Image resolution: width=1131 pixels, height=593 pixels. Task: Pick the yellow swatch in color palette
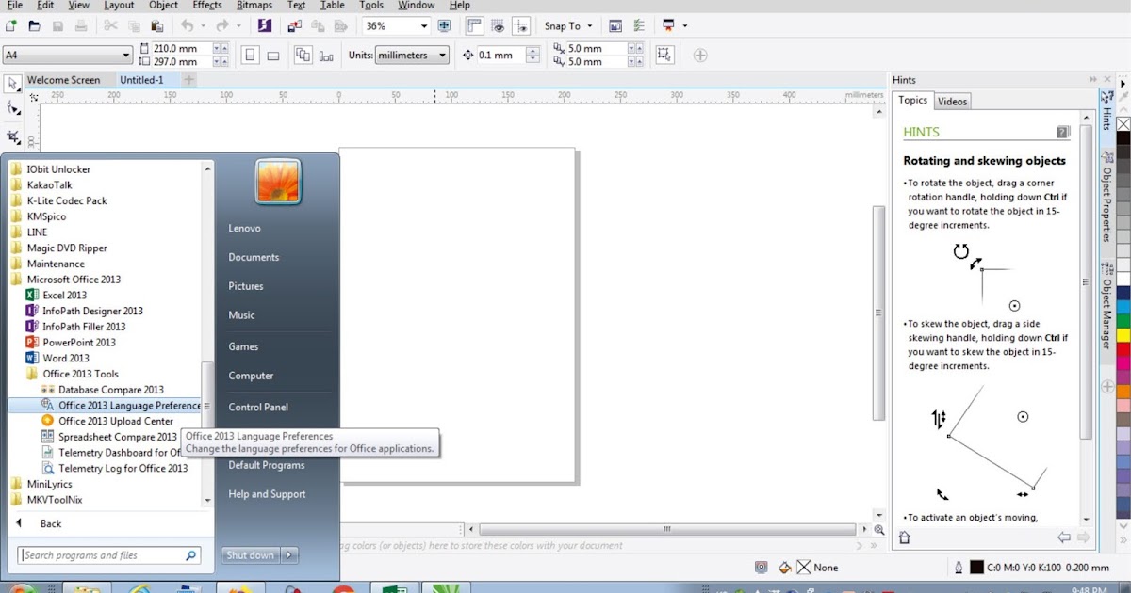point(1123,335)
